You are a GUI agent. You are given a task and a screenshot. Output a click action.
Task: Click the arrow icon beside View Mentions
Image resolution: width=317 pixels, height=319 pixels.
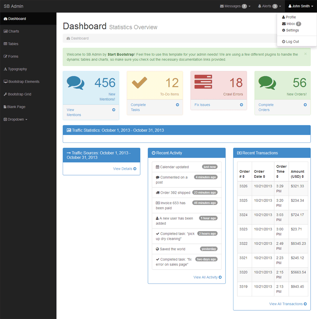114,110
